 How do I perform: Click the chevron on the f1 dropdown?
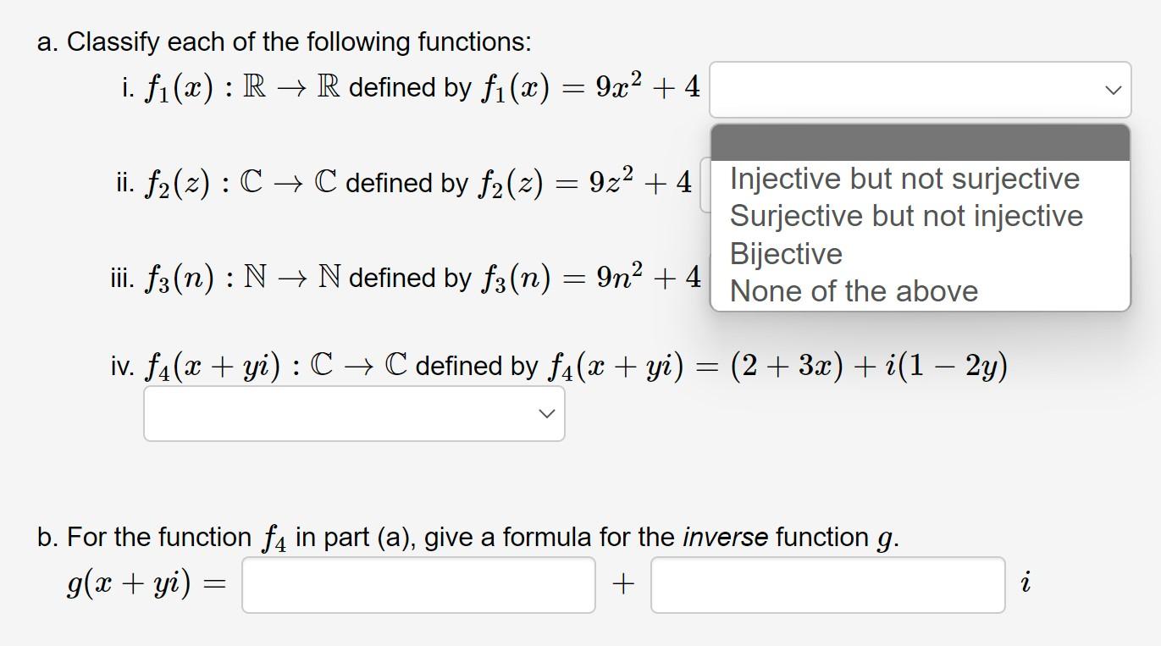(1113, 89)
